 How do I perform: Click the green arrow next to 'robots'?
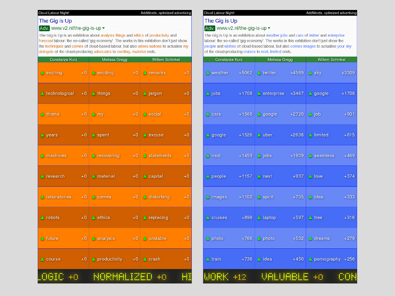(42, 217)
